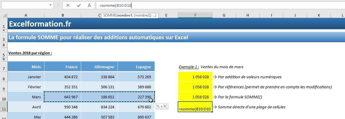Click Allemagne Avril value 834 224
This screenshot has width=345, height=119.
click(100, 107)
